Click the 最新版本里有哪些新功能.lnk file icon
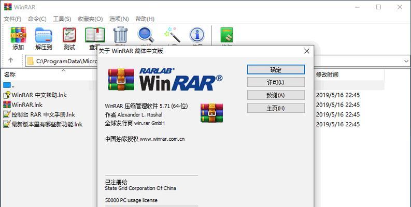The height and width of the screenshot is (207, 411). coord(7,124)
